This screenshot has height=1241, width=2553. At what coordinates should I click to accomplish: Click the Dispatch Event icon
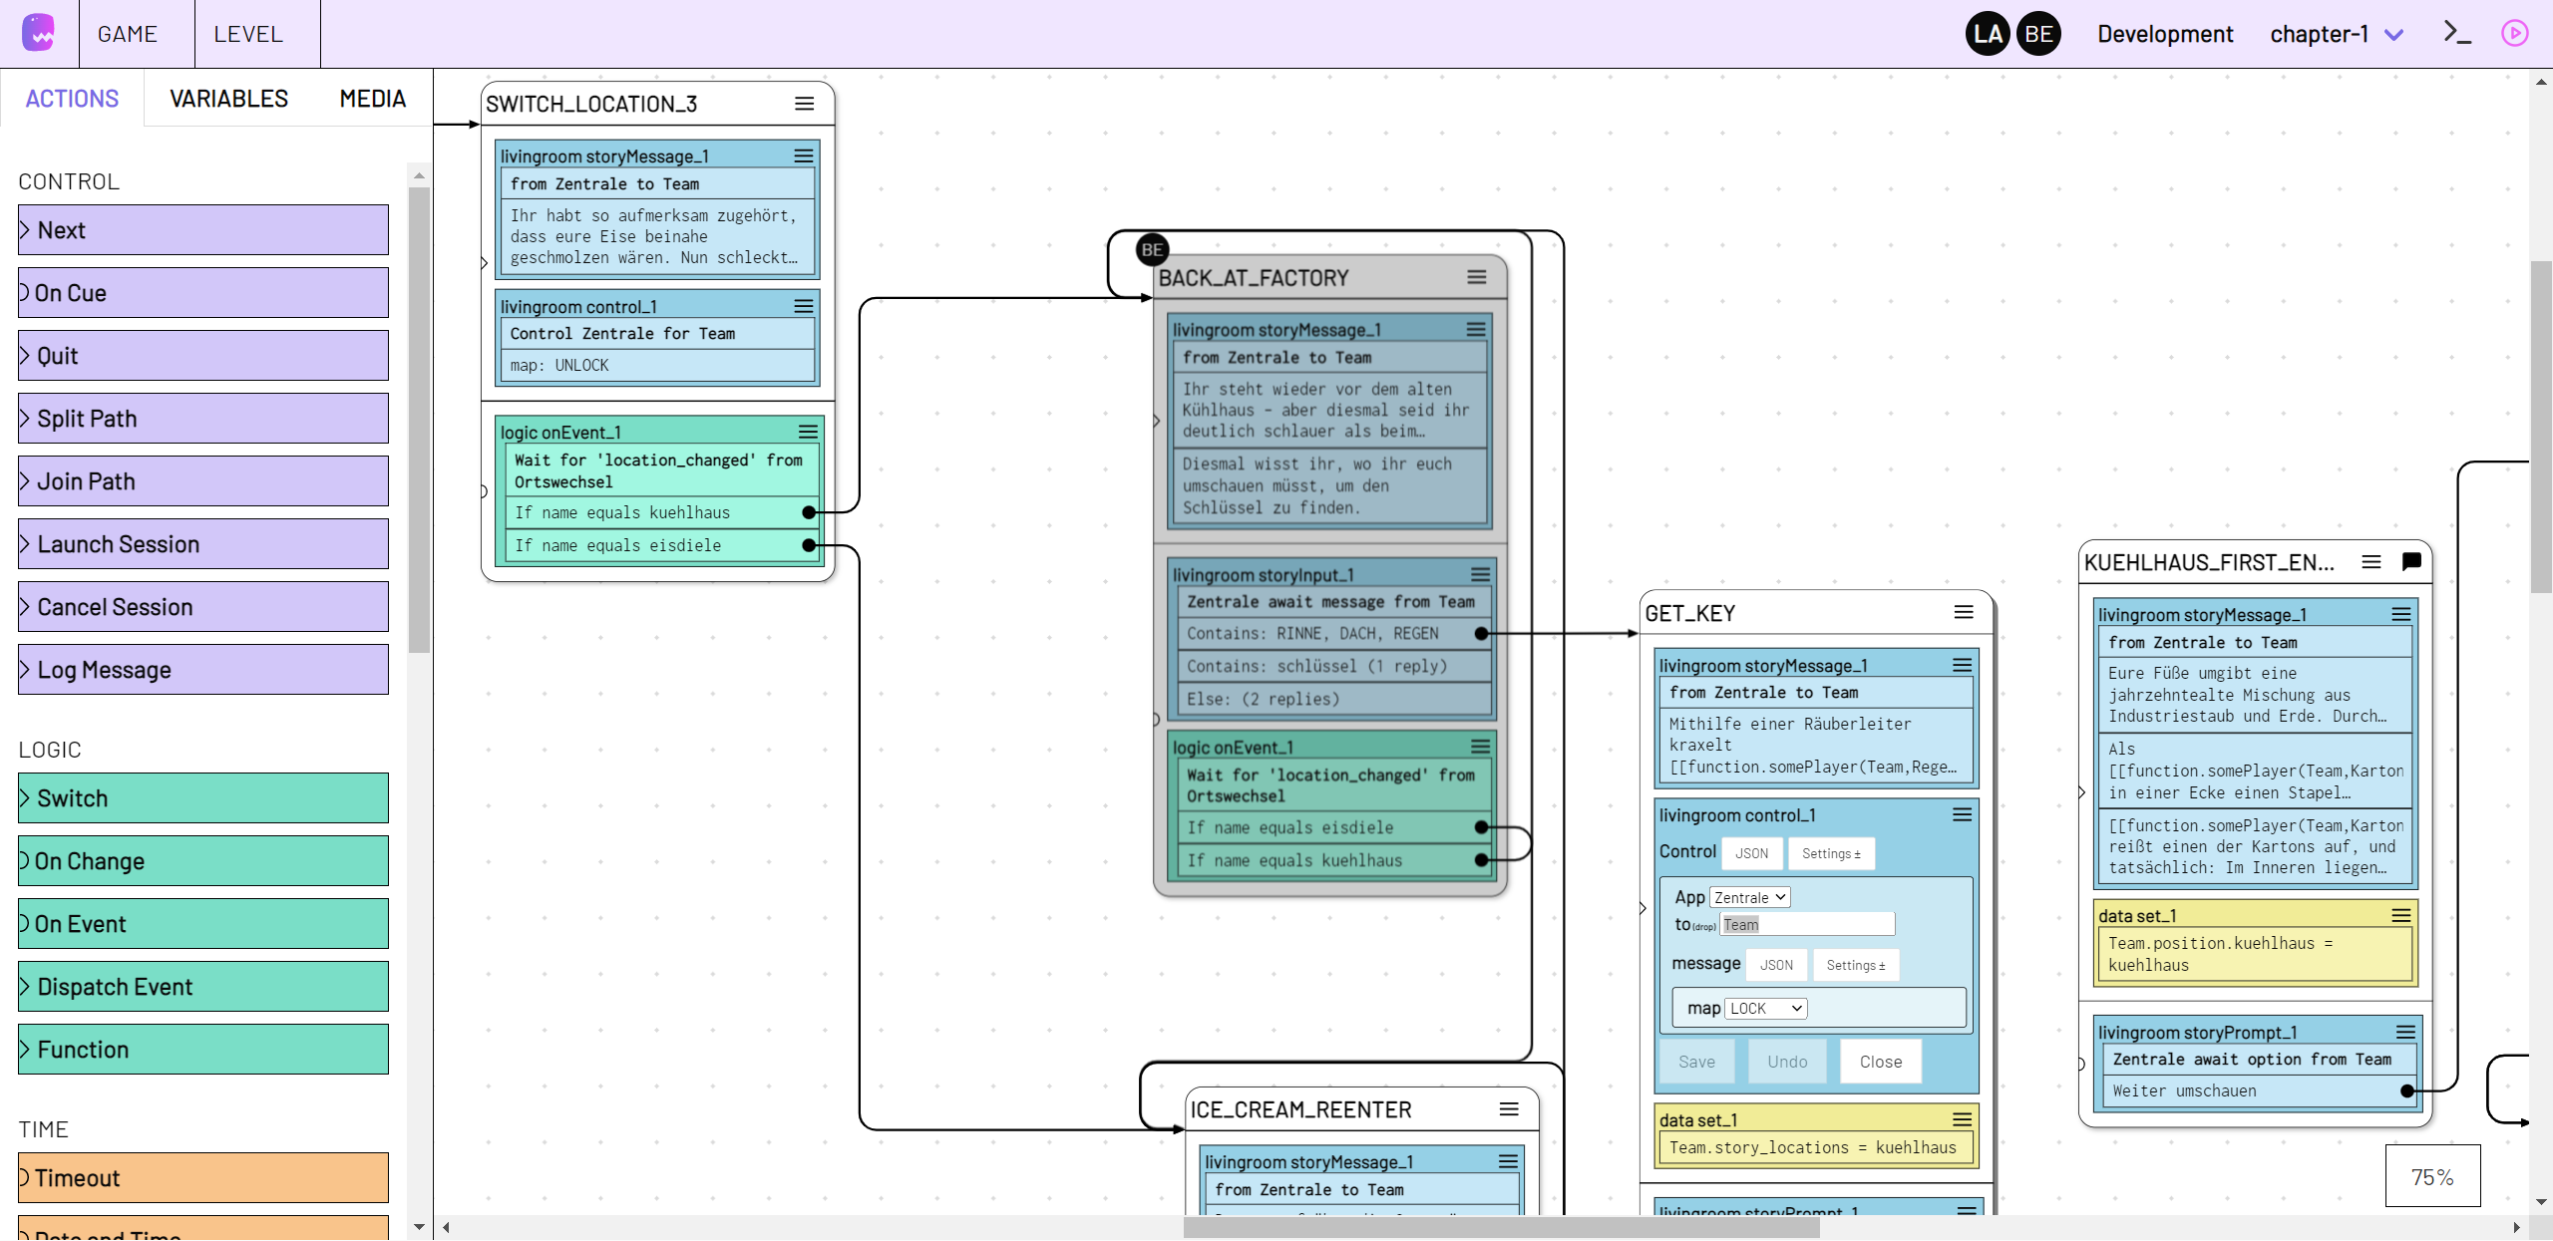click(x=26, y=986)
